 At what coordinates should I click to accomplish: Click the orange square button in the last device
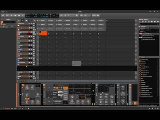[135, 103]
